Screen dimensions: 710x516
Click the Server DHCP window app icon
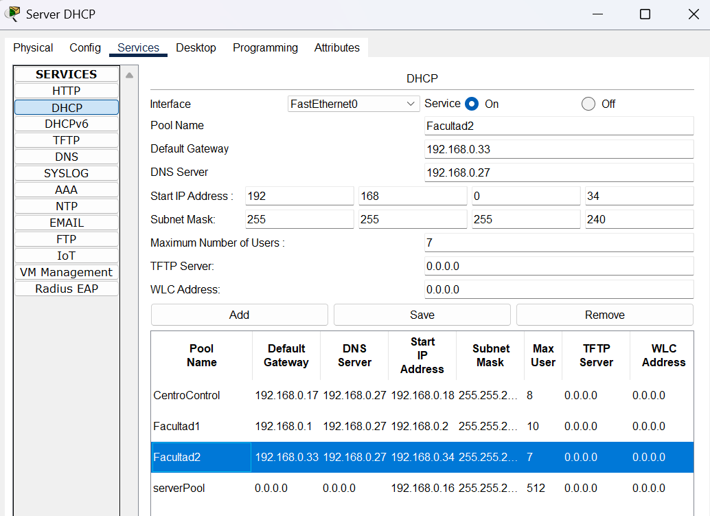click(12, 14)
